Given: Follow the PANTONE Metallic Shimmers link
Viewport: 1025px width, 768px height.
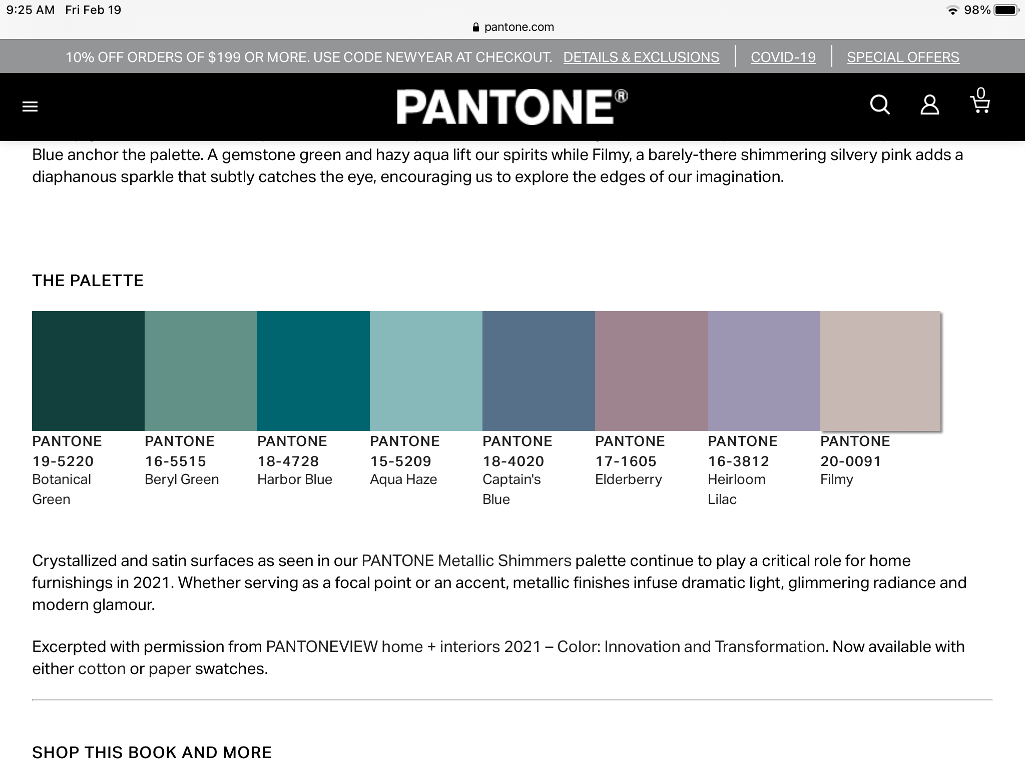Looking at the screenshot, I should coord(466,560).
